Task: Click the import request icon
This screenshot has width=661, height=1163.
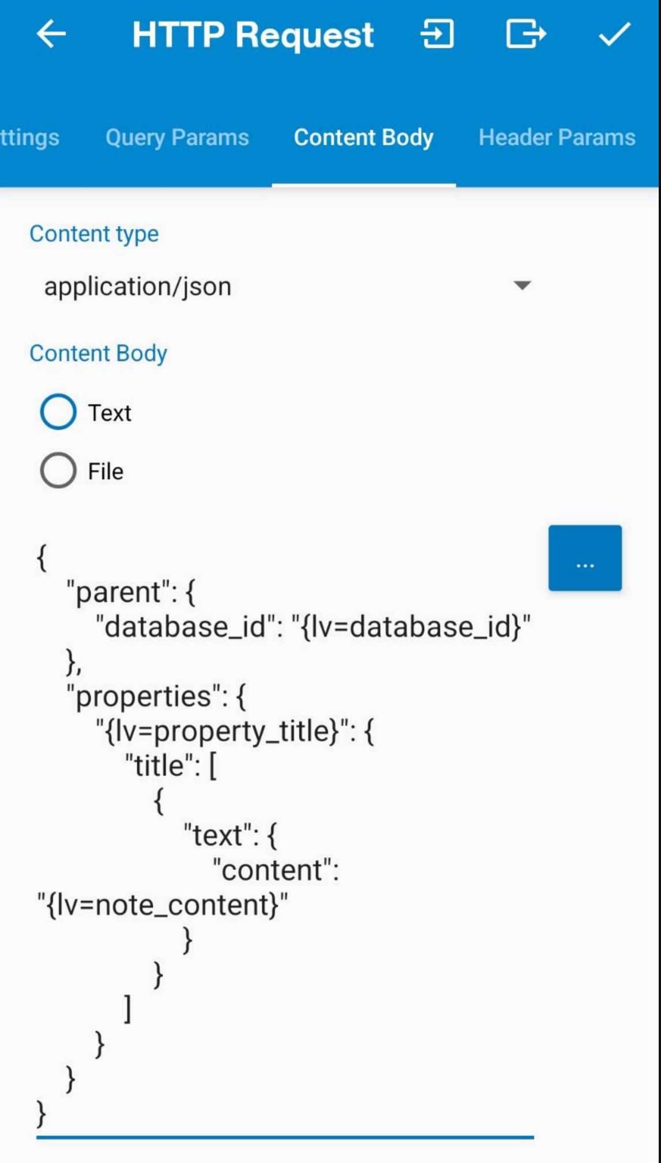Action: (x=437, y=34)
